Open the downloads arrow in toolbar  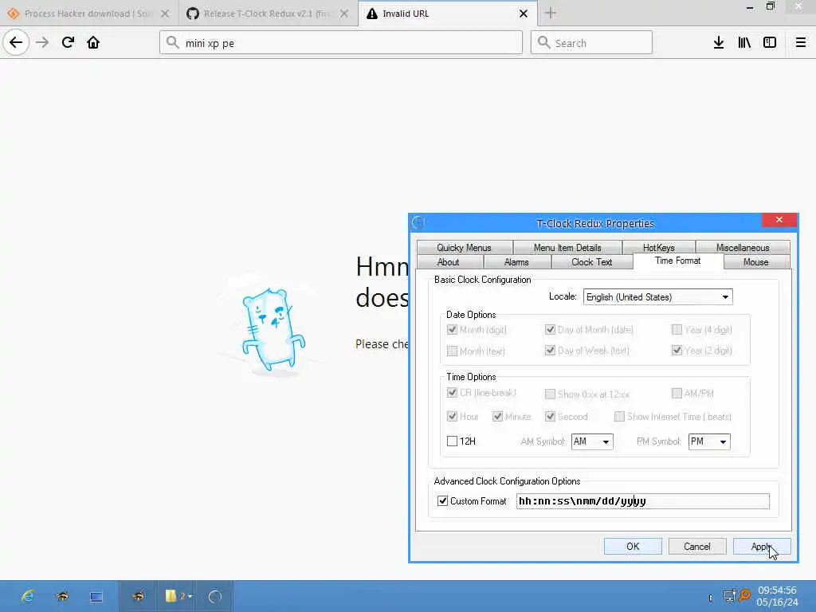point(719,43)
